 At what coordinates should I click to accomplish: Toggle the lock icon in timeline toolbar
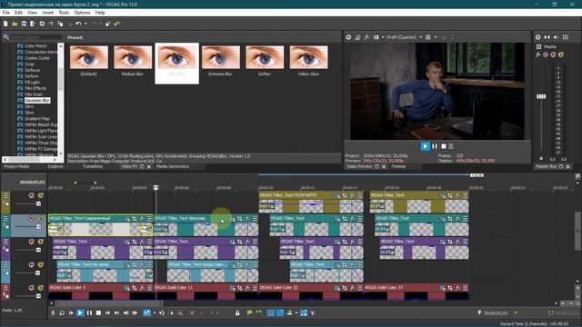click(x=237, y=312)
